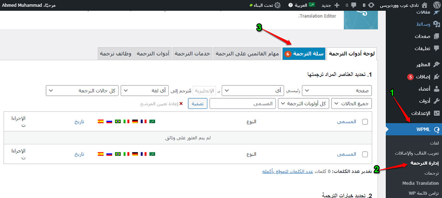The width and height of the screenshot is (442, 198).
Task: Switch to the translation basket tab
Action: (x=304, y=54)
